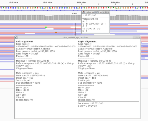Close the salus_na12878_wgs_chr1.bam alignment popup

(x=139, y=37)
